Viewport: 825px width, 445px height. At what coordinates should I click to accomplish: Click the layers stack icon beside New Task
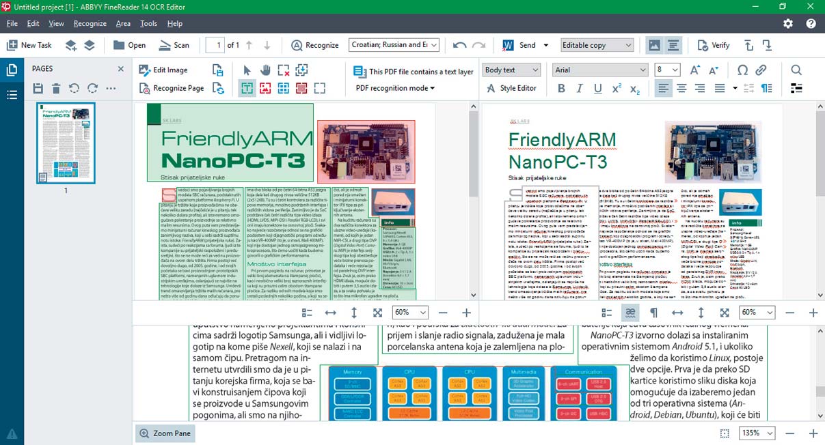tap(90, 45)
